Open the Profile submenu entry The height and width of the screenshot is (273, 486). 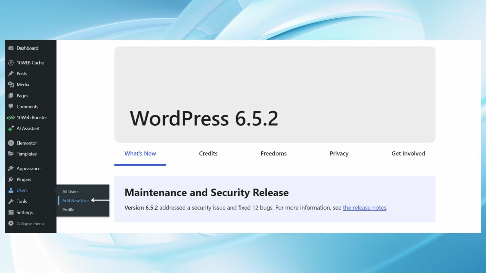point(68,210)
